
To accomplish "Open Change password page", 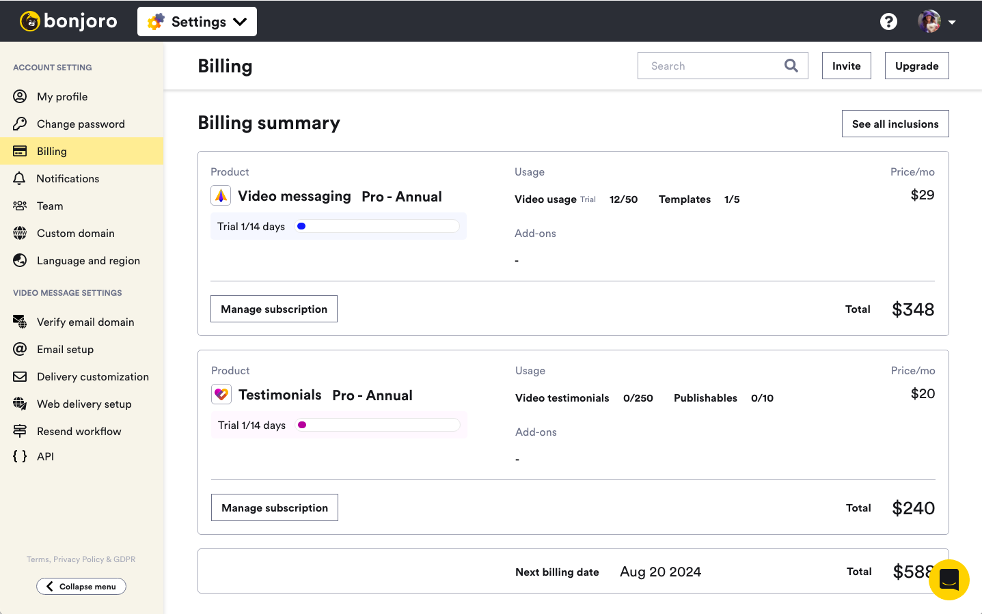I will click(82, 124).
